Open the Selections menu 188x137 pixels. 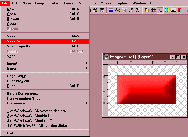[88, 3]
